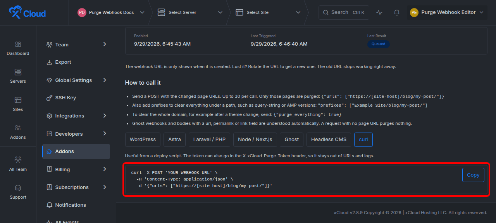
Task: Click the SSH Key icon
Action: (x=49, y=98)
